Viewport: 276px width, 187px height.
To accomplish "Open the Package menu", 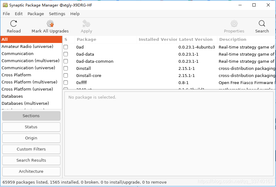I will click(36, 14).
